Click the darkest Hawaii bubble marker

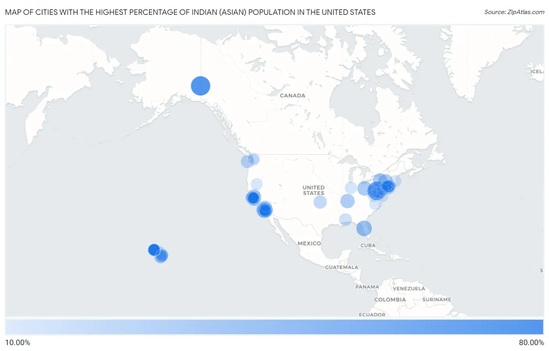(154, 249)
